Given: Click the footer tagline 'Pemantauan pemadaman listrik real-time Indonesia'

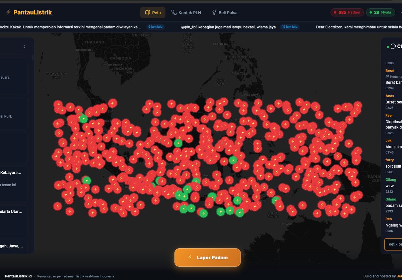Looking at the screenshot, I should (76, 276).
